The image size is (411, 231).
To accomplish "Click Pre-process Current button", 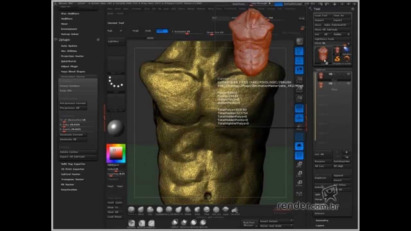I will [73, 103].
